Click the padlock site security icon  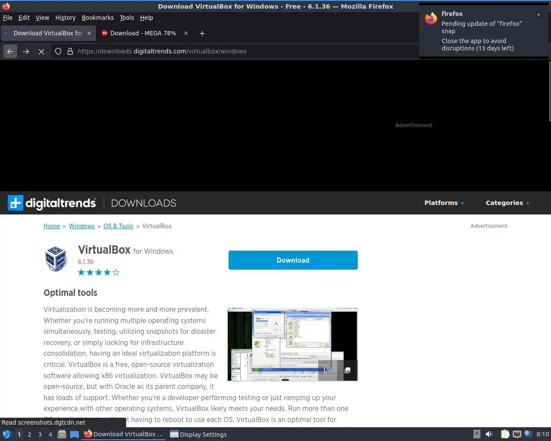pyautogui.click(x=70, y=51)
